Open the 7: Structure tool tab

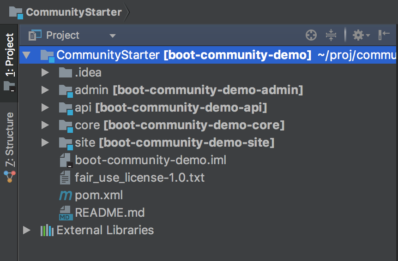(9, 139)
